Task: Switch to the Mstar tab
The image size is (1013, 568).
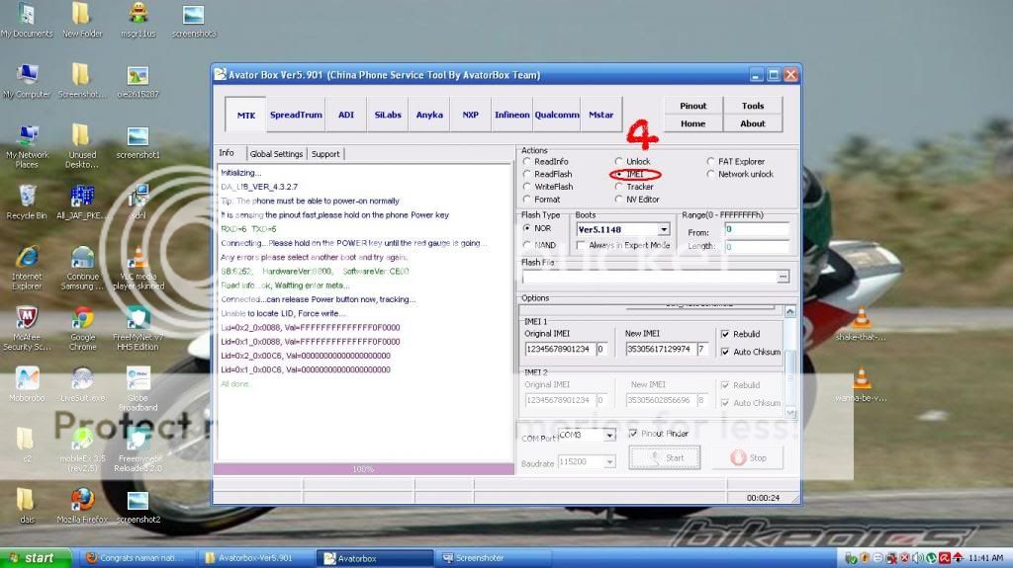Action: coord(600,115)
